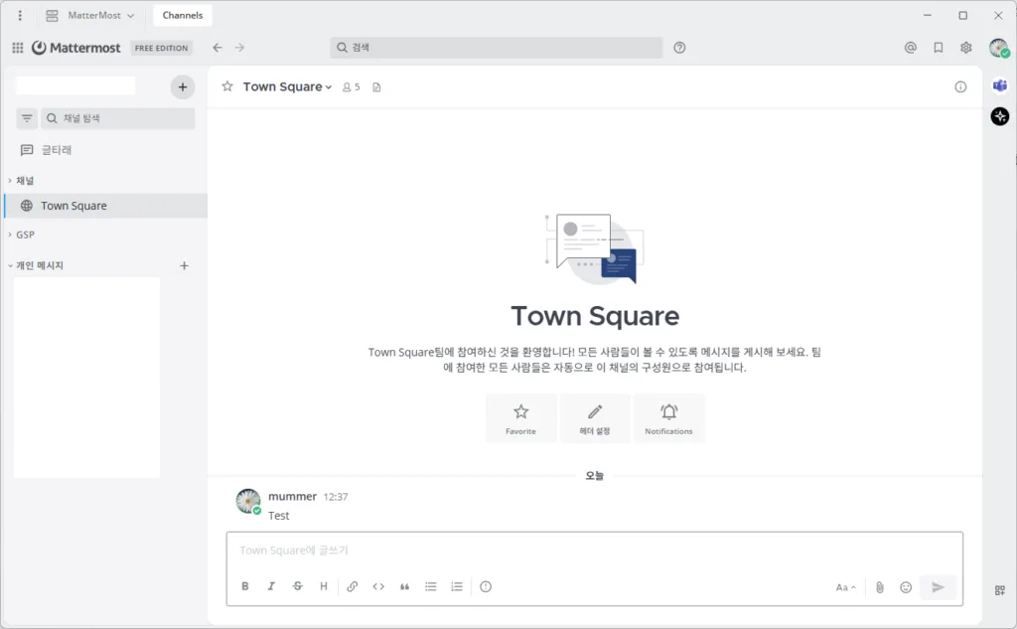This screenshot has width=1017, height=629.
Task: Apply bold formatting
Action: (x=245, y=586)
